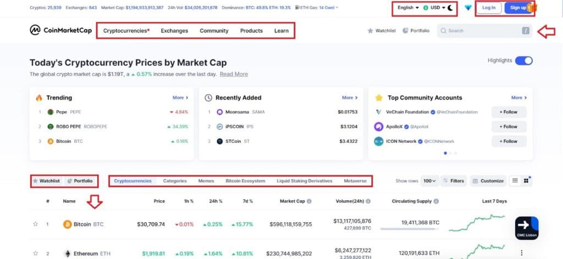Star Ethereum to add to watchlist

pyautogui.click(x=35, y=254)
